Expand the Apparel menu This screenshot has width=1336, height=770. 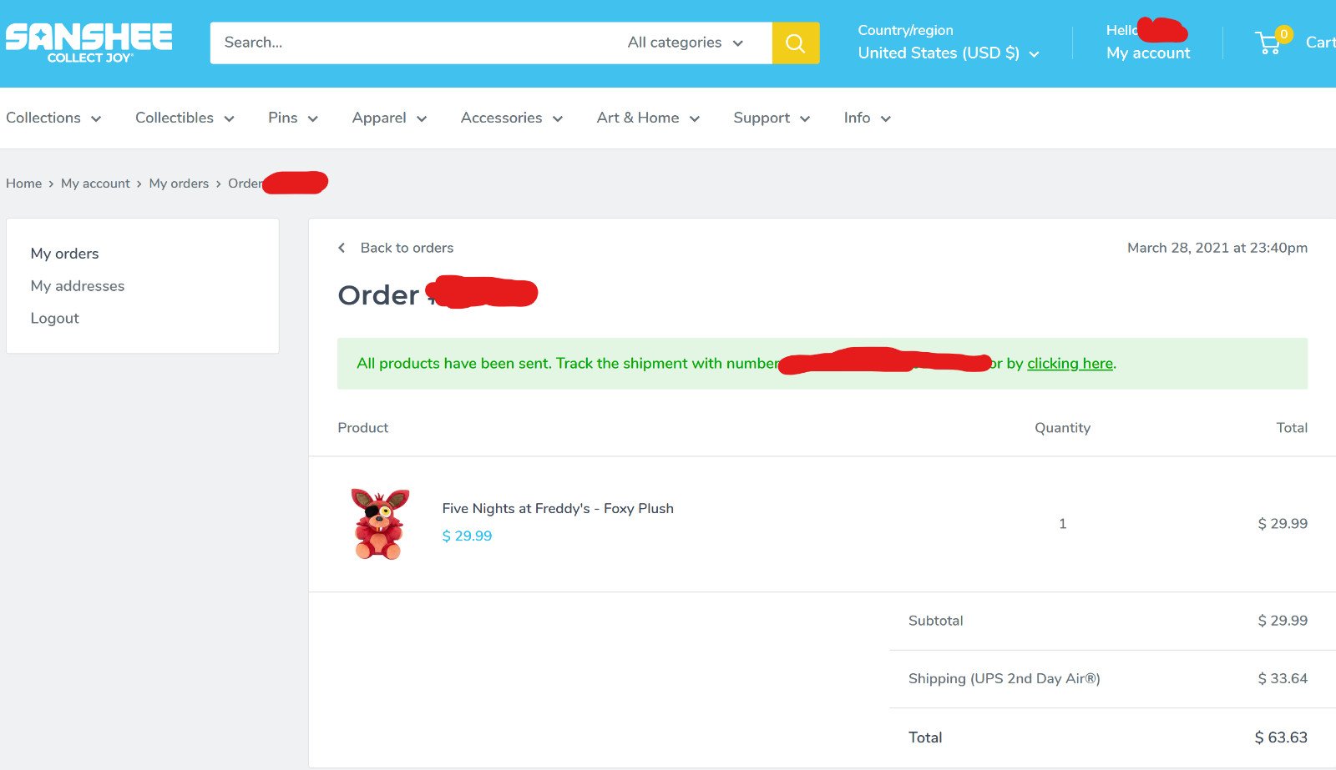[389, 118]
